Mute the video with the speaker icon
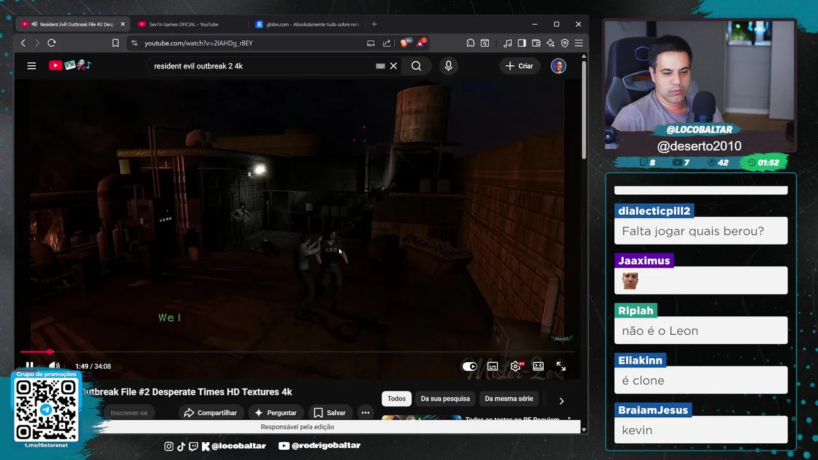Screen dimensions: 818x460 (x=54, y=366)
